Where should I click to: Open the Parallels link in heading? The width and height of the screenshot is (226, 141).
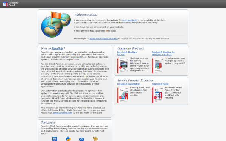[57, 49]
